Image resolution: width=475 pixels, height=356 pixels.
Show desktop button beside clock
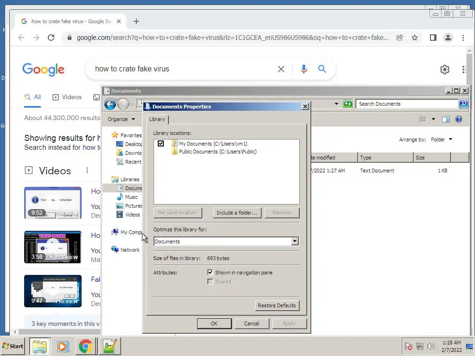point(469,346)
